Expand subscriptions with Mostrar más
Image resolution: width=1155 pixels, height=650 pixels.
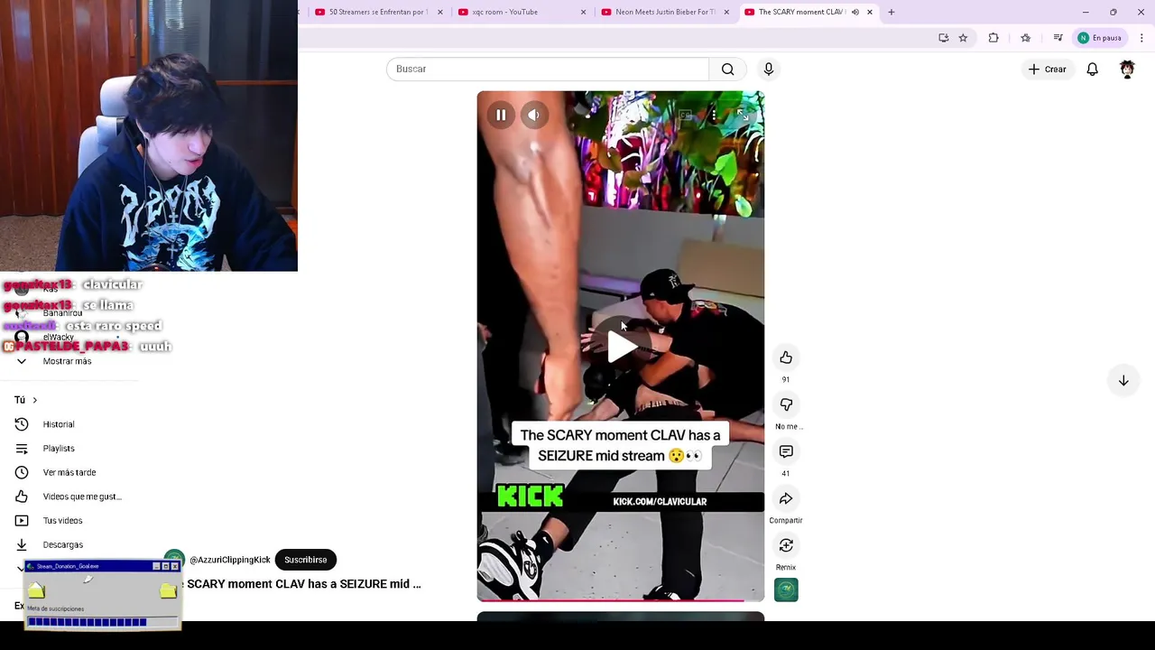pos(67,361)
